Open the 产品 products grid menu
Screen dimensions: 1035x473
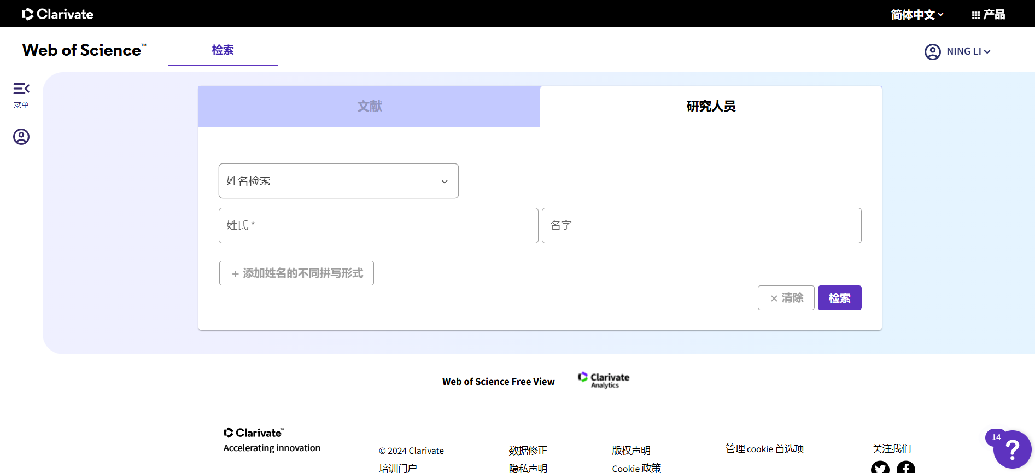989,15
